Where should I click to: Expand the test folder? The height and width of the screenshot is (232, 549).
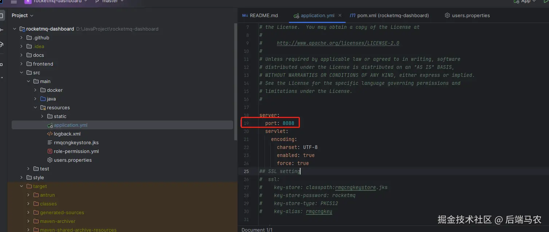28,169
